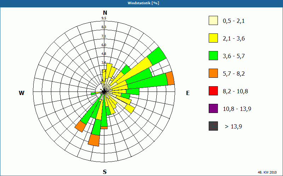Click the 4,8 radial scale value
The height and width of the screenshot is (176, 283).
click(x=104, y=54)
